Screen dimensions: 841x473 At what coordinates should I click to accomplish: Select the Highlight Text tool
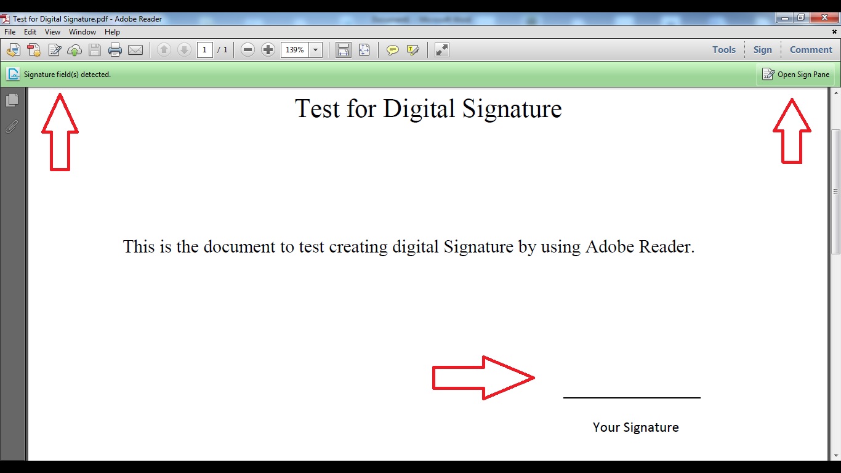(x=412, y=50)
